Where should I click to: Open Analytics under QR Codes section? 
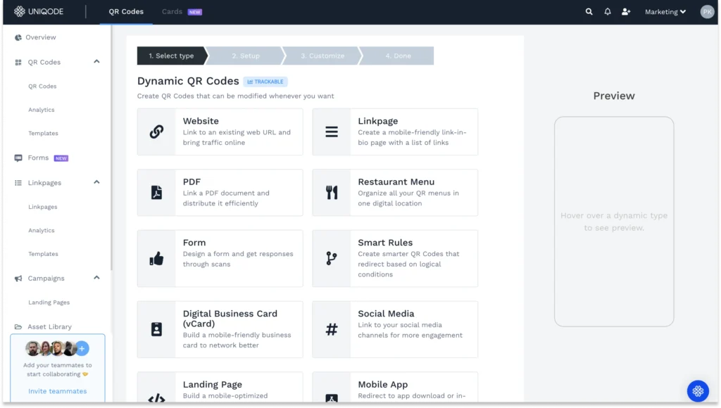click(42, 110)
